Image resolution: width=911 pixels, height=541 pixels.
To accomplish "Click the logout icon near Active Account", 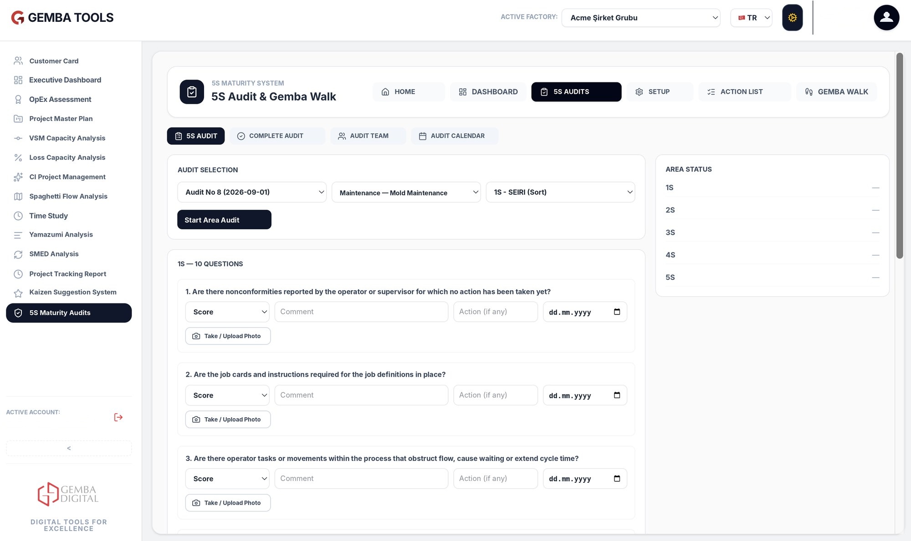I will (x=118, y=417).
